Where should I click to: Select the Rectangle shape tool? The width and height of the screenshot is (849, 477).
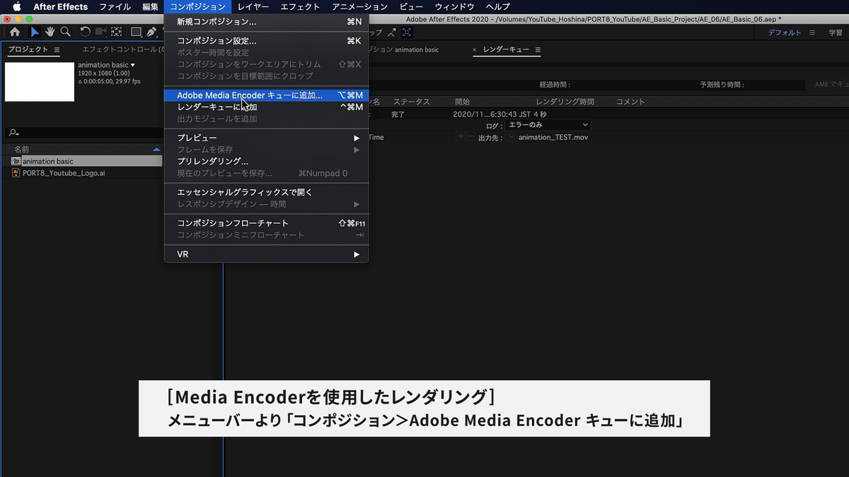coord(136,32)
